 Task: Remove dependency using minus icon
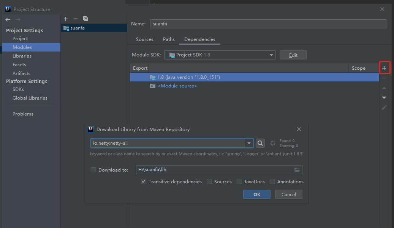[384, 78]
